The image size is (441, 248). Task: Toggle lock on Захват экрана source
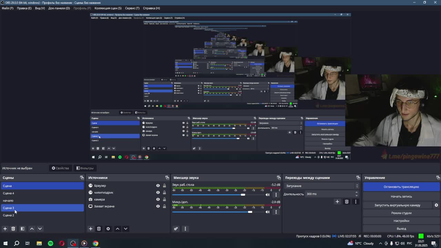coord(164,206)
